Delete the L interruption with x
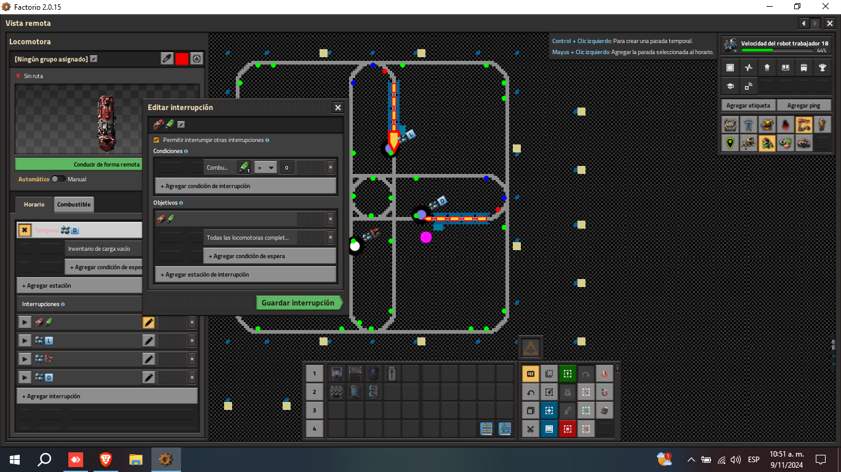 [191, 340]
